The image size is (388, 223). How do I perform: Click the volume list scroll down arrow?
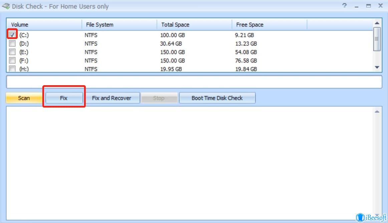point(377,67)
